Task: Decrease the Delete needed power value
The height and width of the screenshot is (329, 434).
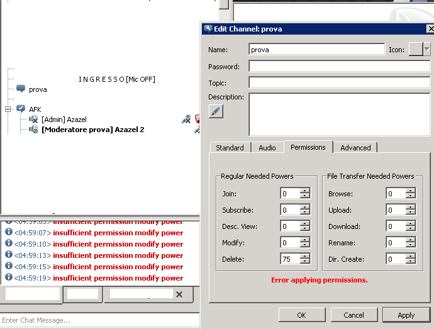Action: (x=305, y=262)
